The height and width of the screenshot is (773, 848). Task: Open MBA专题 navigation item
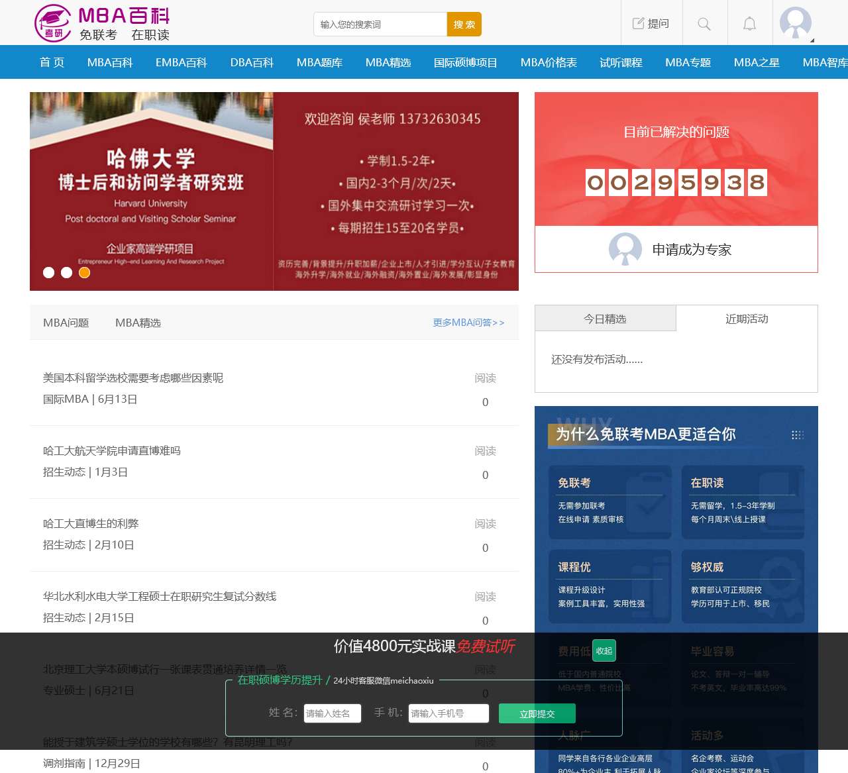coord(688,62)
